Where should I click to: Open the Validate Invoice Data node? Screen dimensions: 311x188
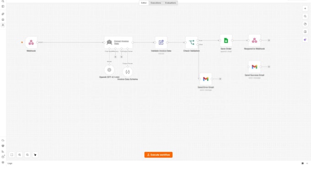[161, 43]
